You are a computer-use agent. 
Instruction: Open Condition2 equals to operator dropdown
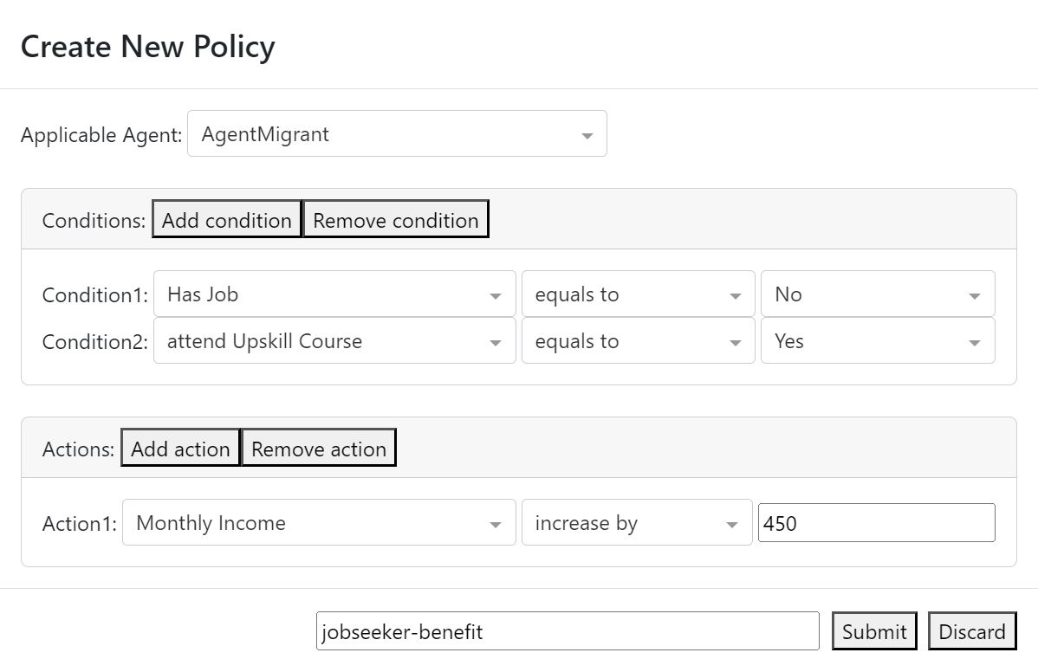(x=637, y=341)
